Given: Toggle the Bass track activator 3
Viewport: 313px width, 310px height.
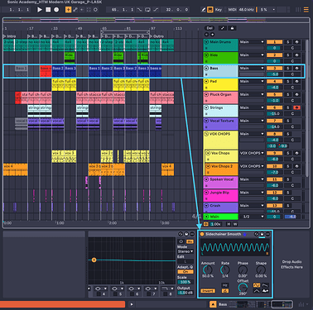Looking at the screenshot, I should point(275,68).
